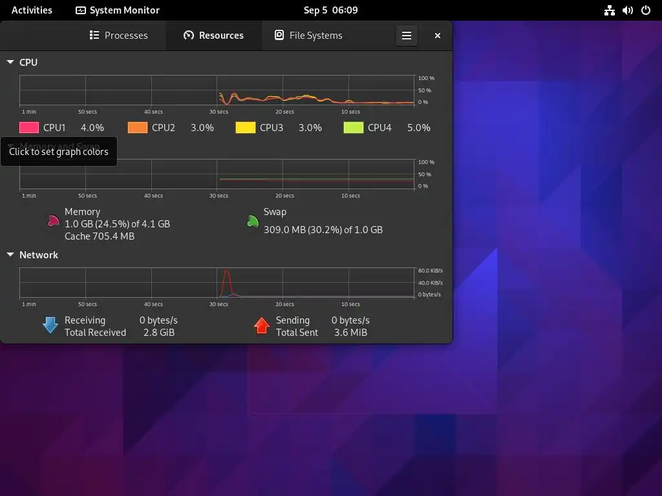Click the Swap pie color icon

253,221
